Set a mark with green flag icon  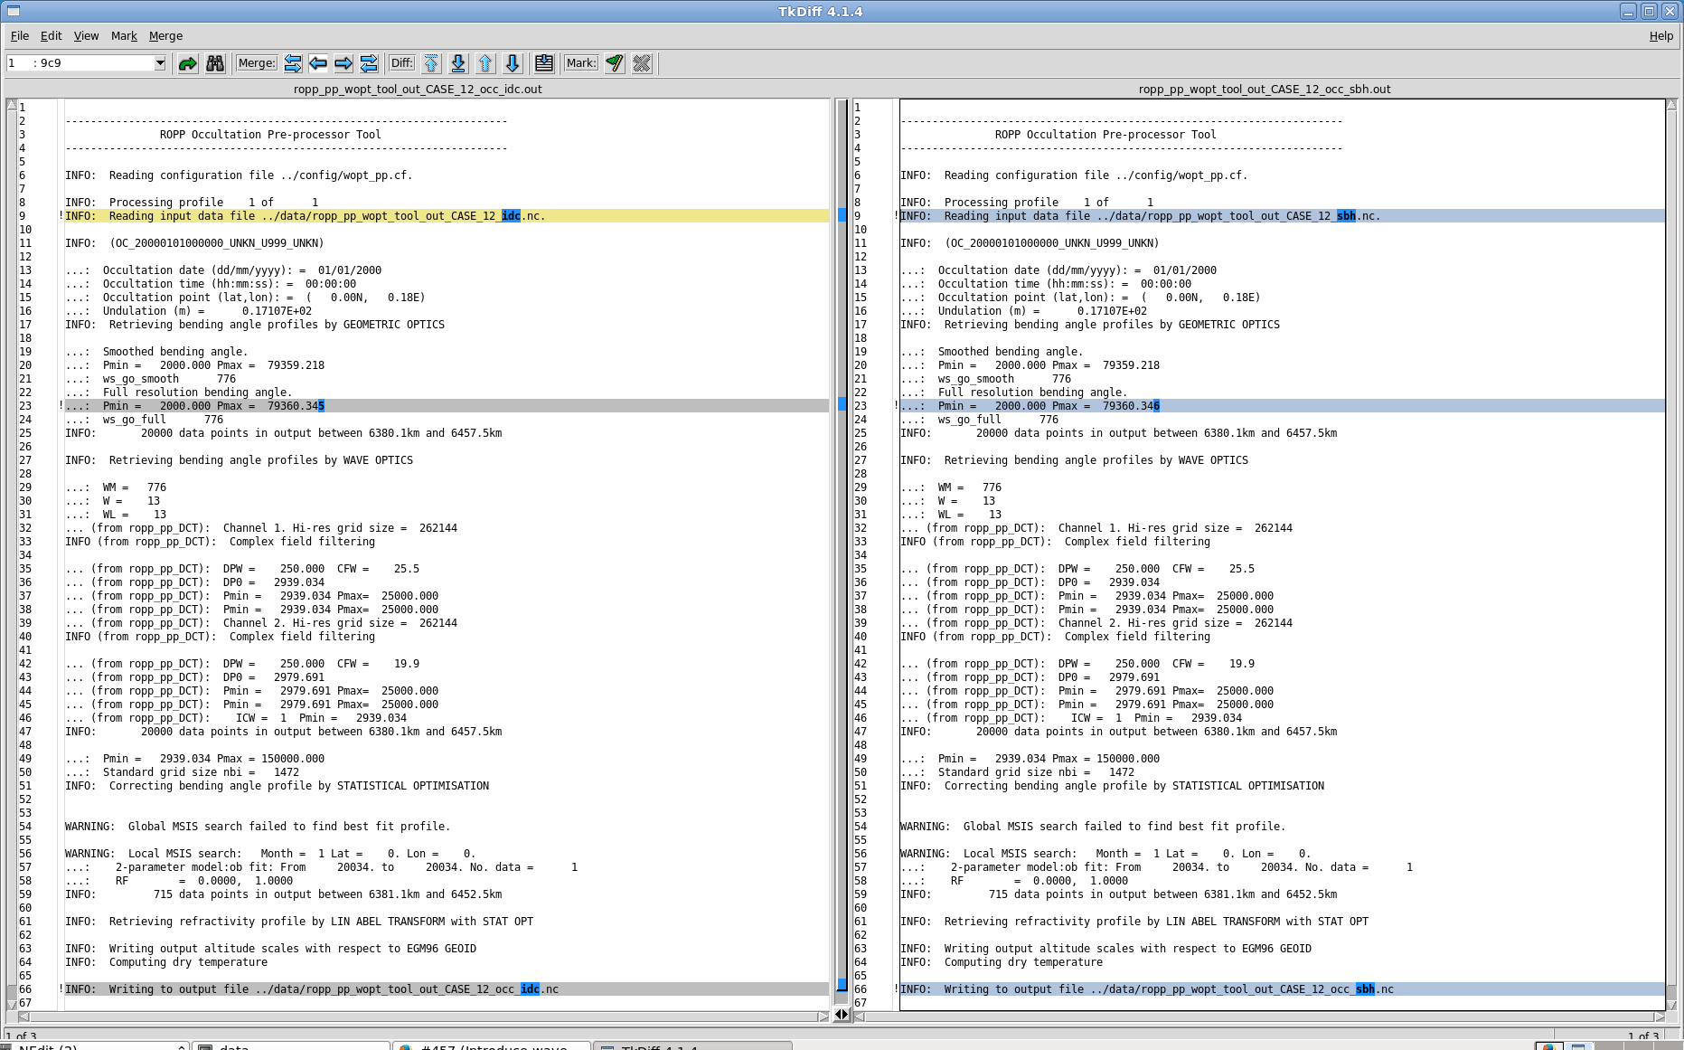[x=615, y=63]
